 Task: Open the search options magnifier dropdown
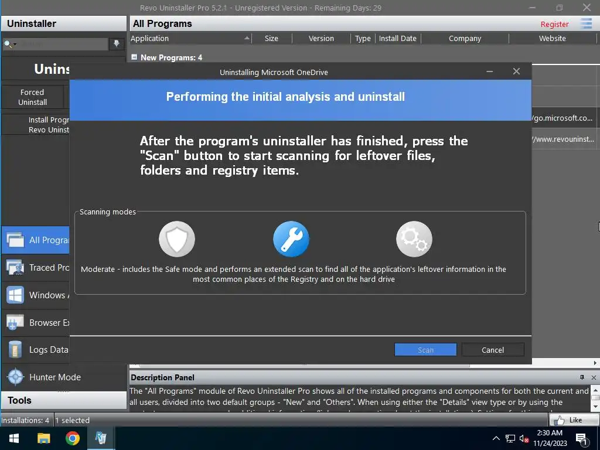[10, 44]
